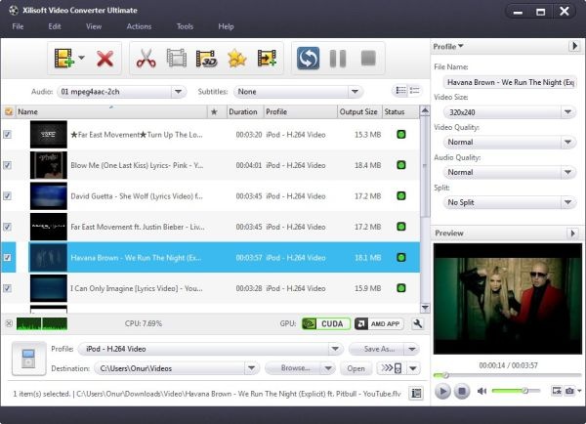The image size is (586, 424).
Task: Collapse the Preview panel arrow
Action: 573,233
